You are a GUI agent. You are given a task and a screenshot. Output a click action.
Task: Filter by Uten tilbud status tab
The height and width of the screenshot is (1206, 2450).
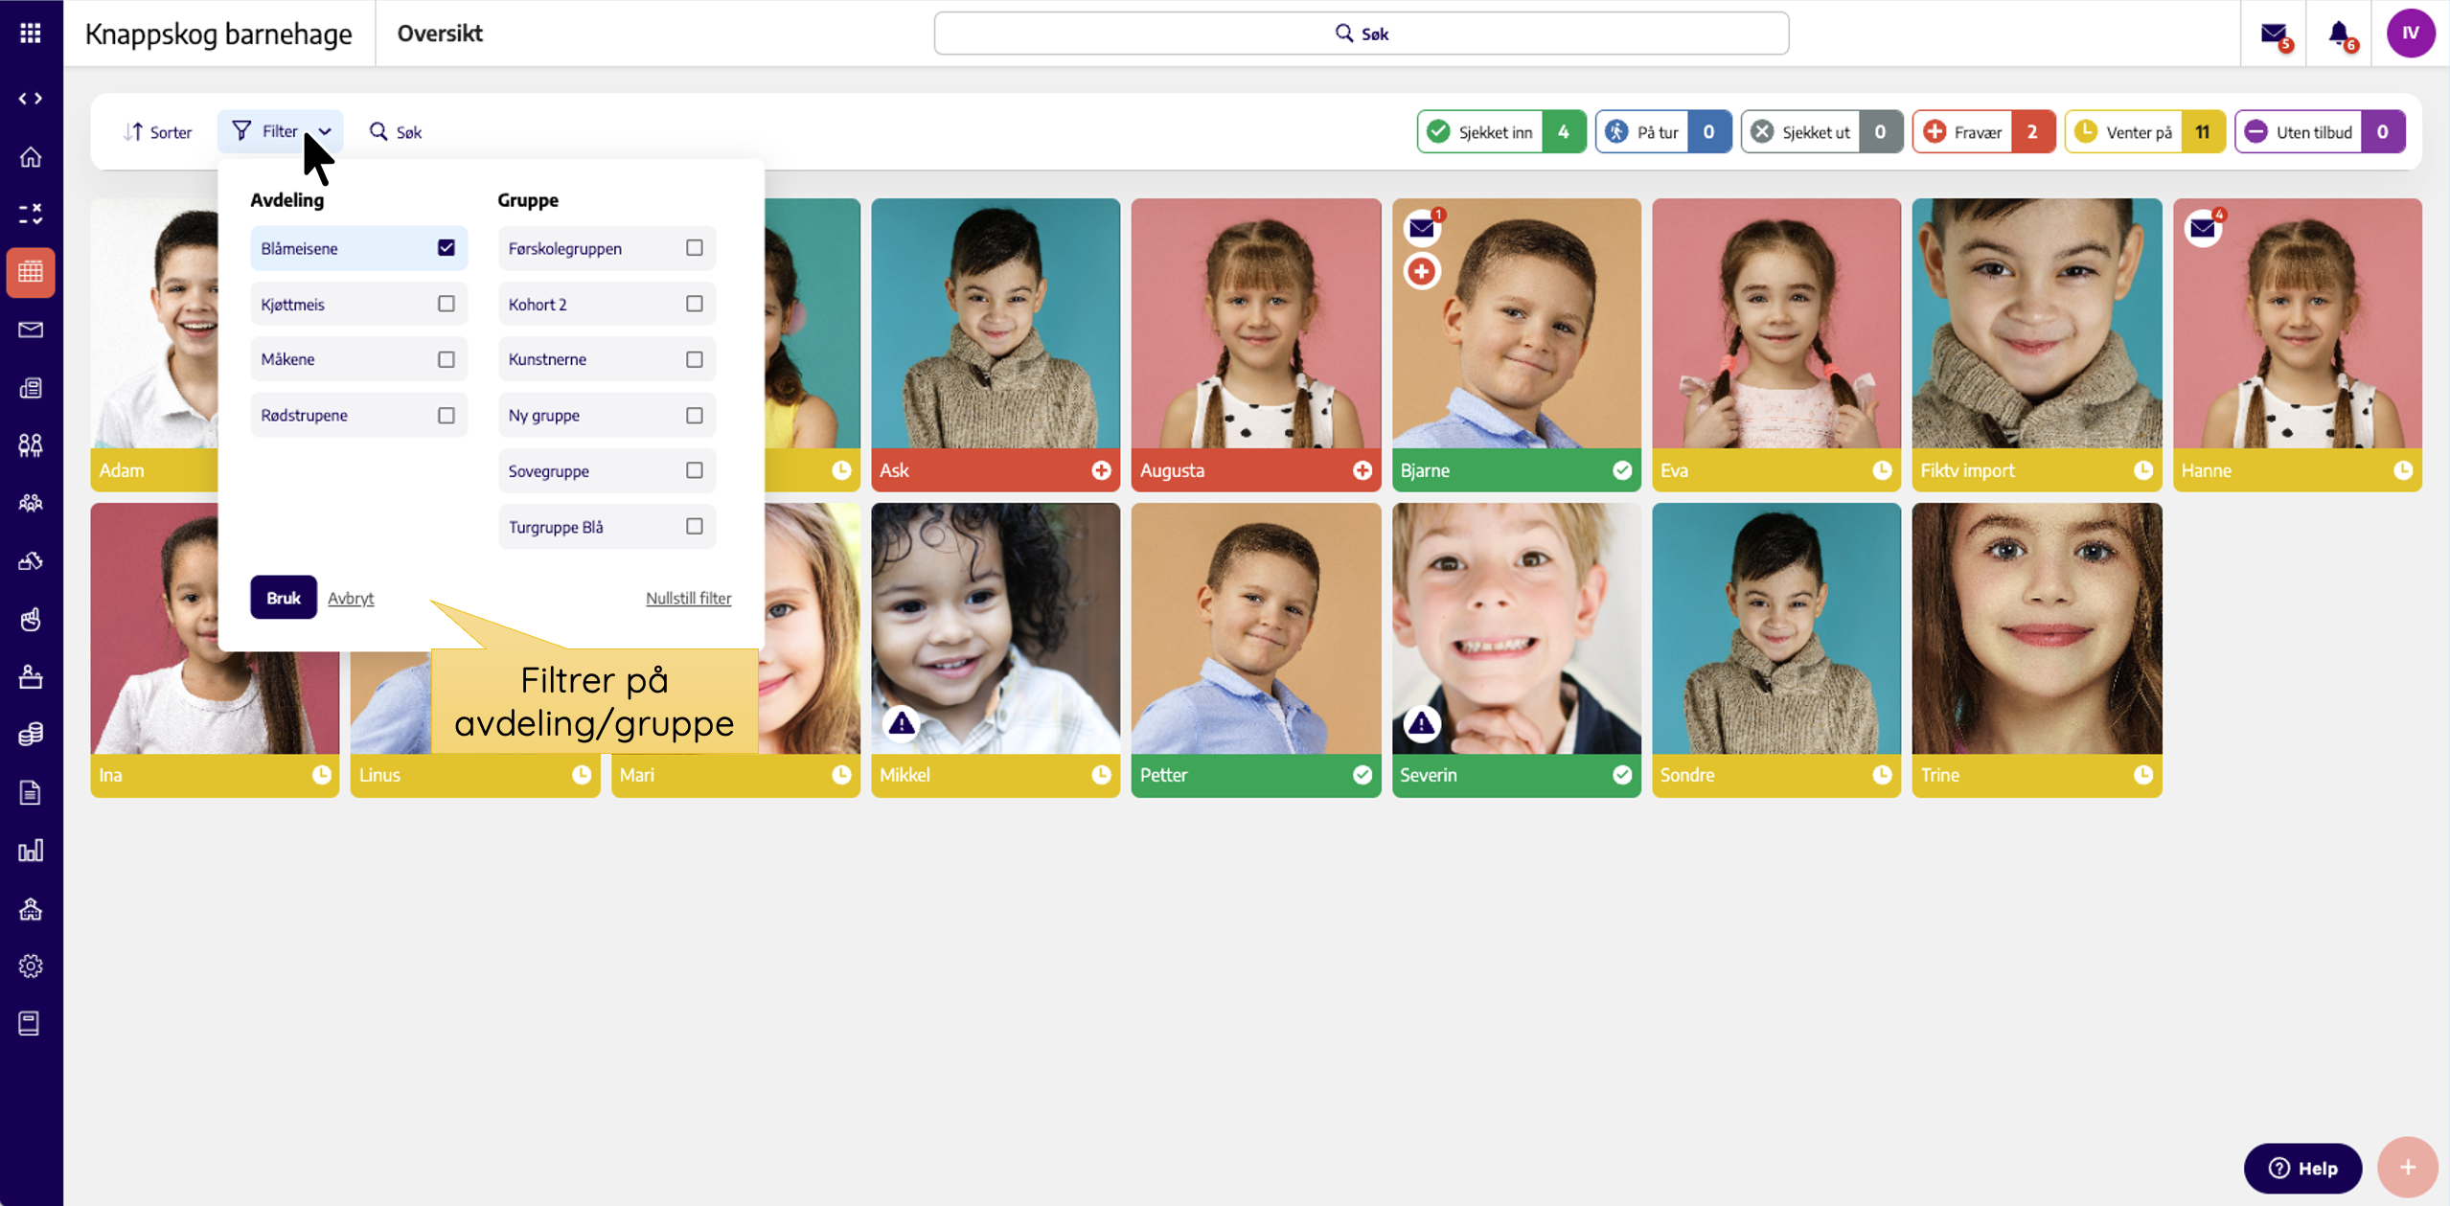pos(2320,132)
